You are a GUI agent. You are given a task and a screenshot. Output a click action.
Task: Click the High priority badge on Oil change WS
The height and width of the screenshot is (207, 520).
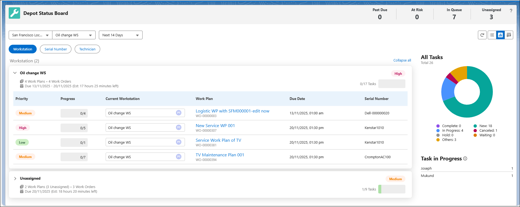click(x=398, y=73)
